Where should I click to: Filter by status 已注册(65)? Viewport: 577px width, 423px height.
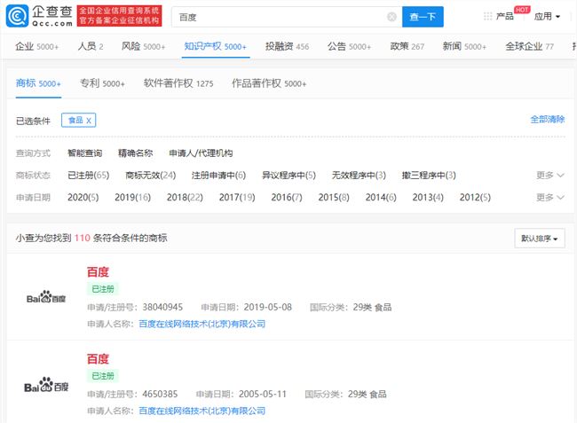point(88,176)
